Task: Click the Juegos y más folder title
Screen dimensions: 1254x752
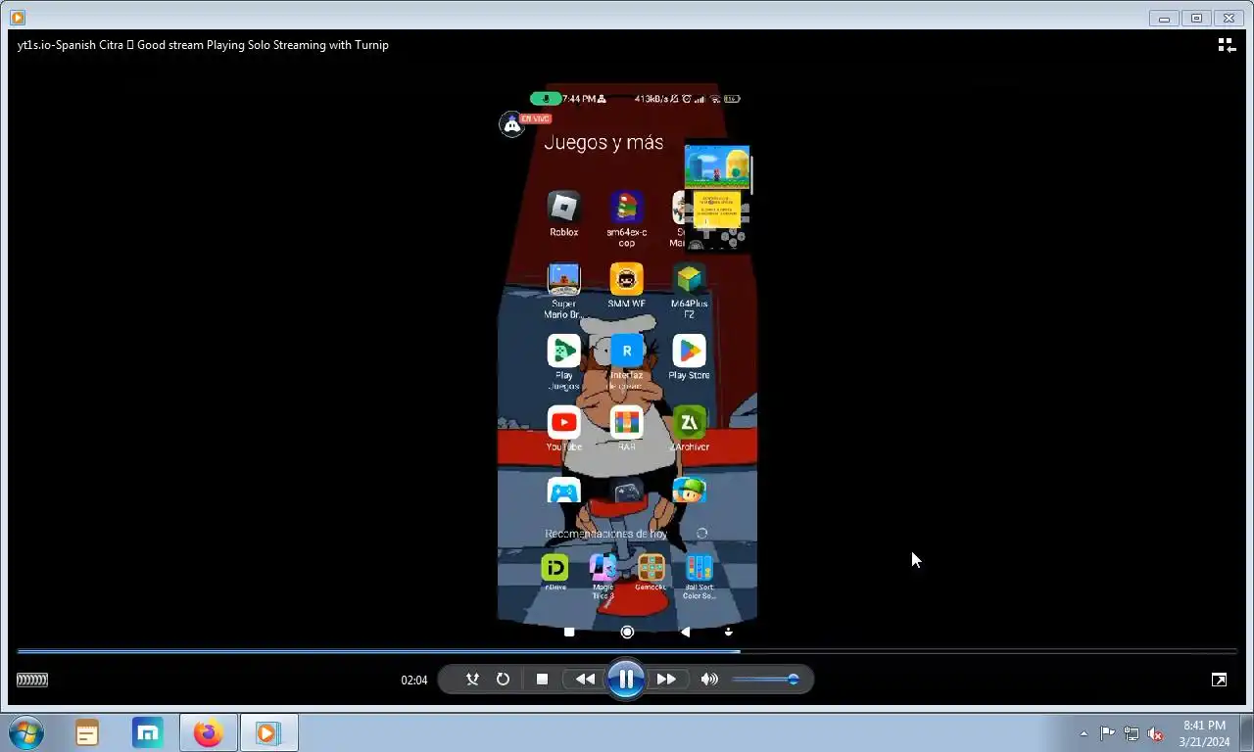Action: 603,142
